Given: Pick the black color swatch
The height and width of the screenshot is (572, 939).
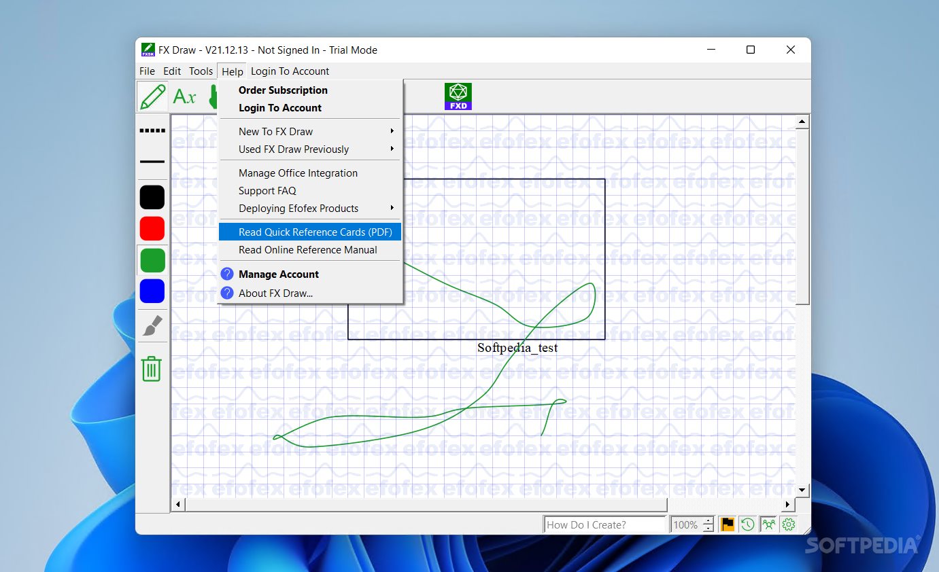Looking at the screenshot, I should pyautogui.click(x=152, y=197).
